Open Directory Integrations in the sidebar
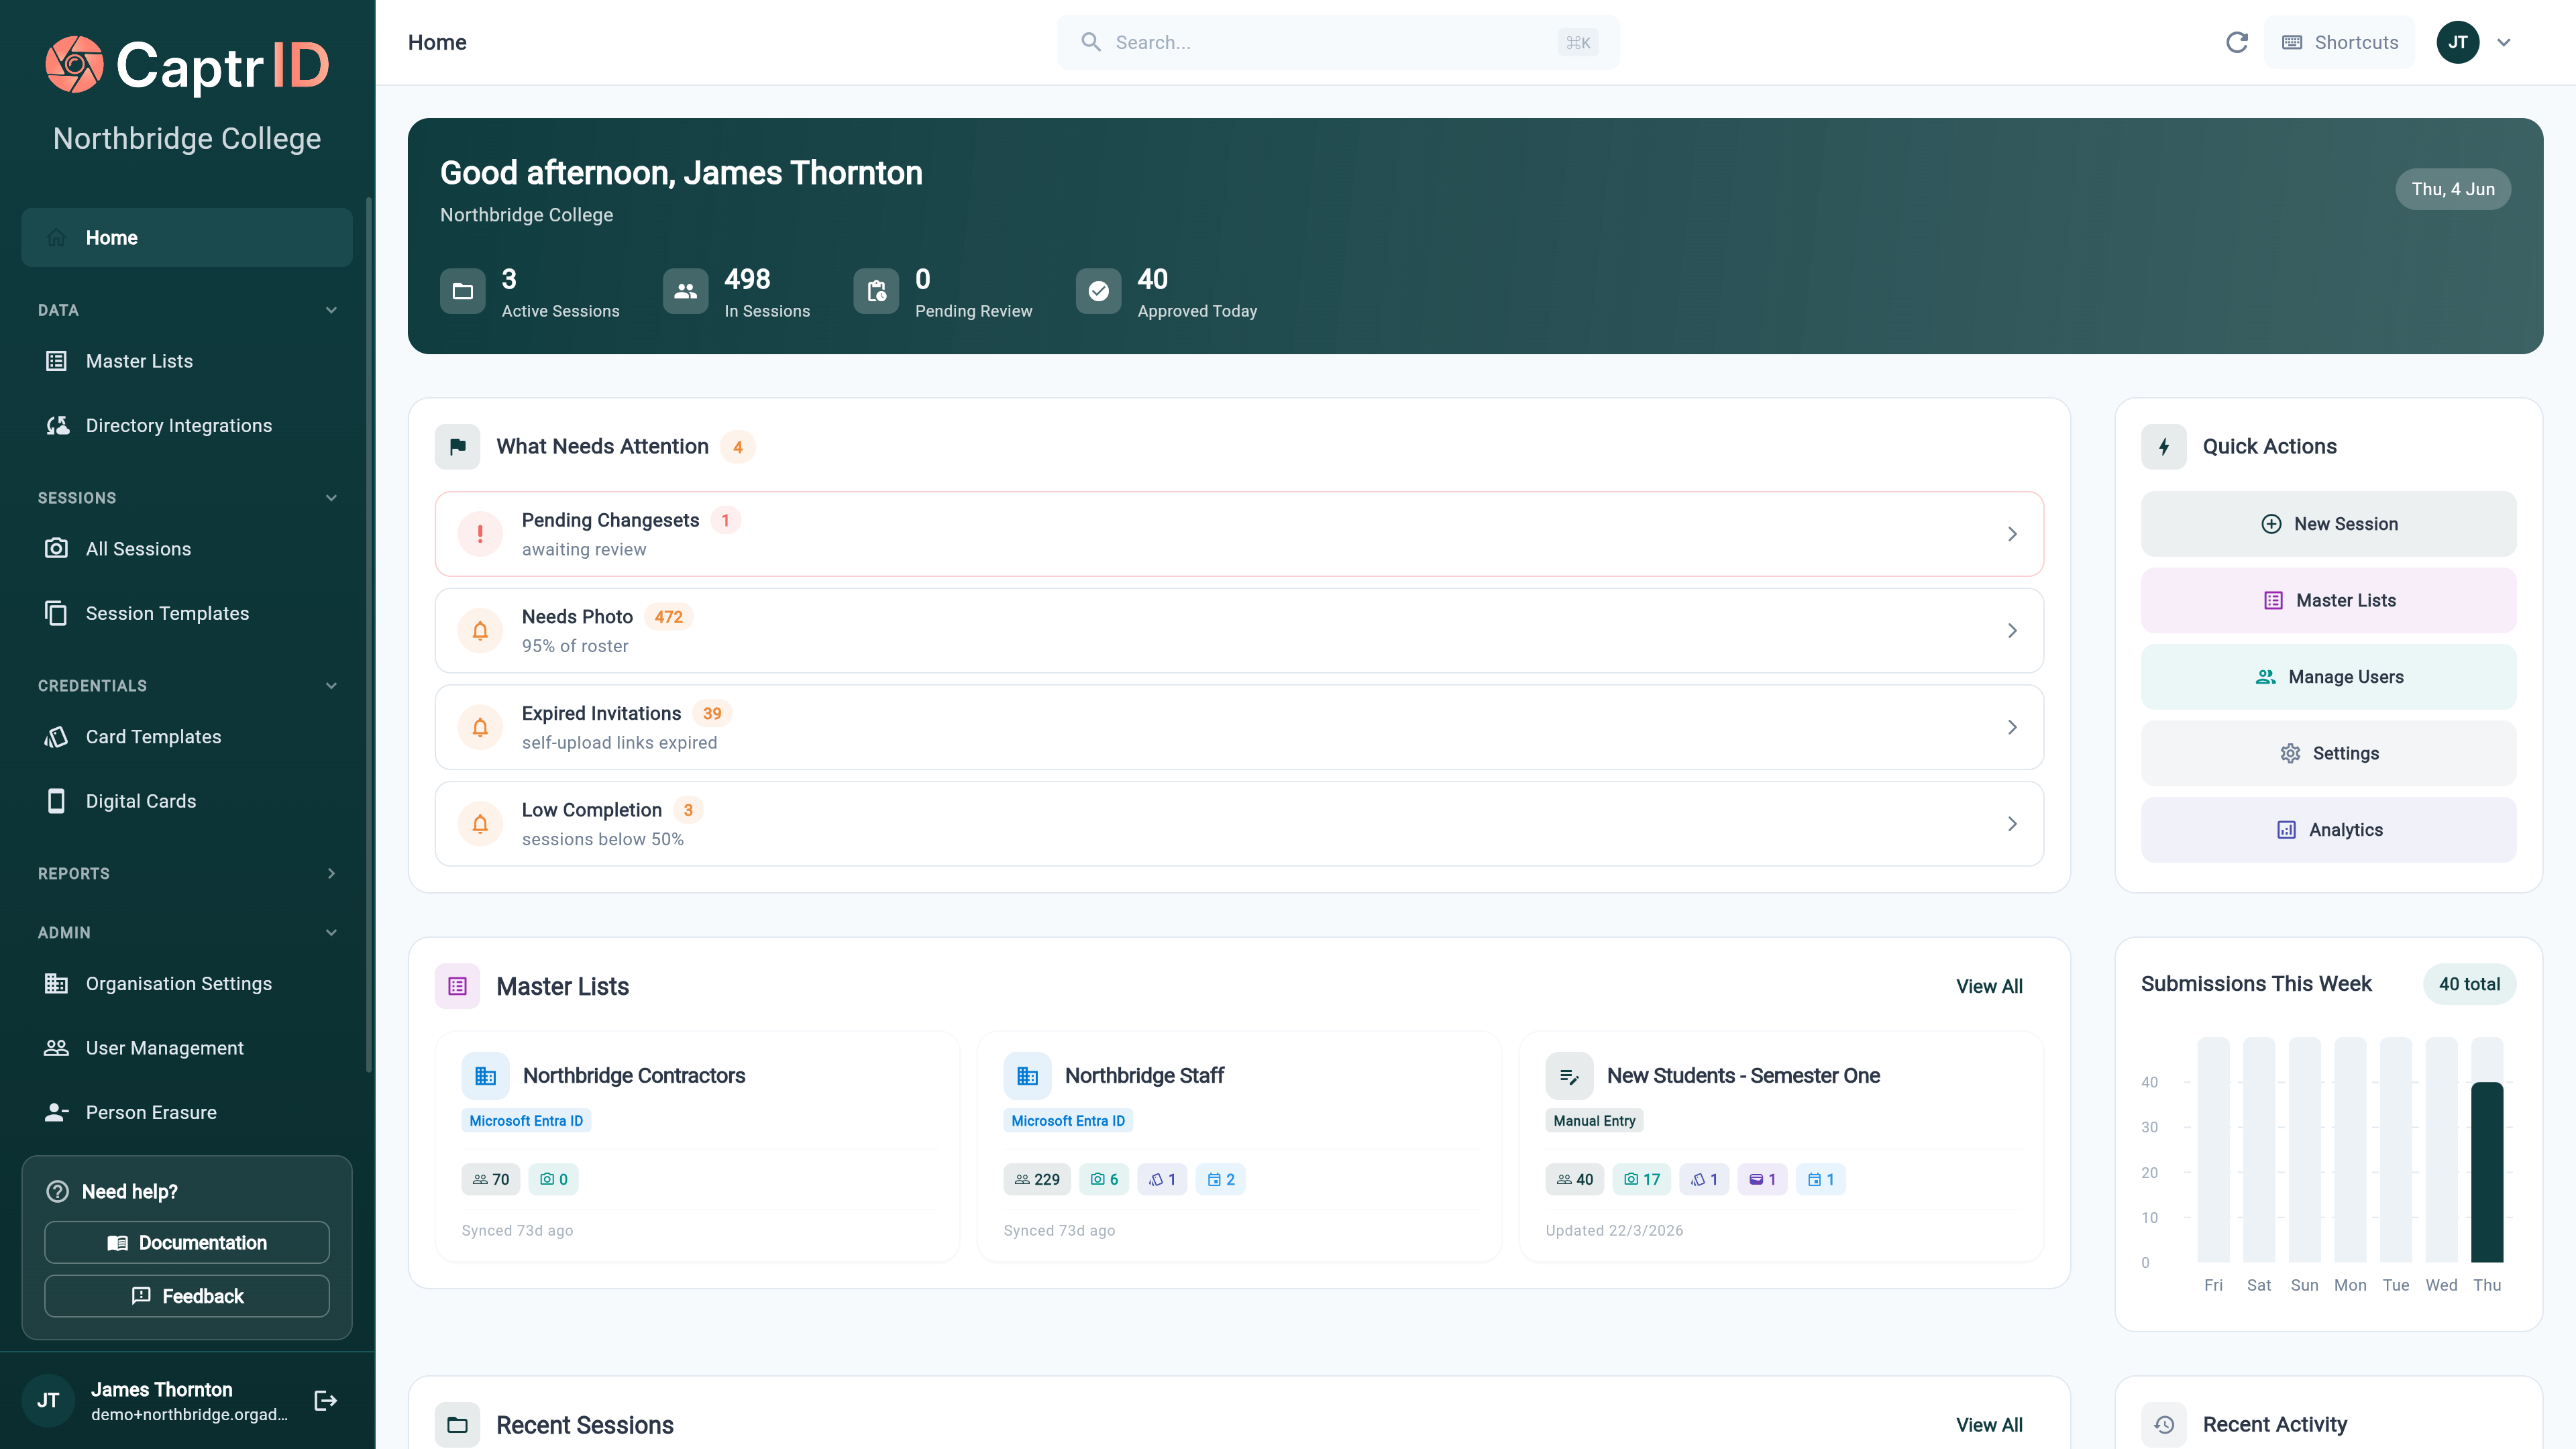Image resolution: width=2576 pixels, height=1449 pixels. coord(187,426)
